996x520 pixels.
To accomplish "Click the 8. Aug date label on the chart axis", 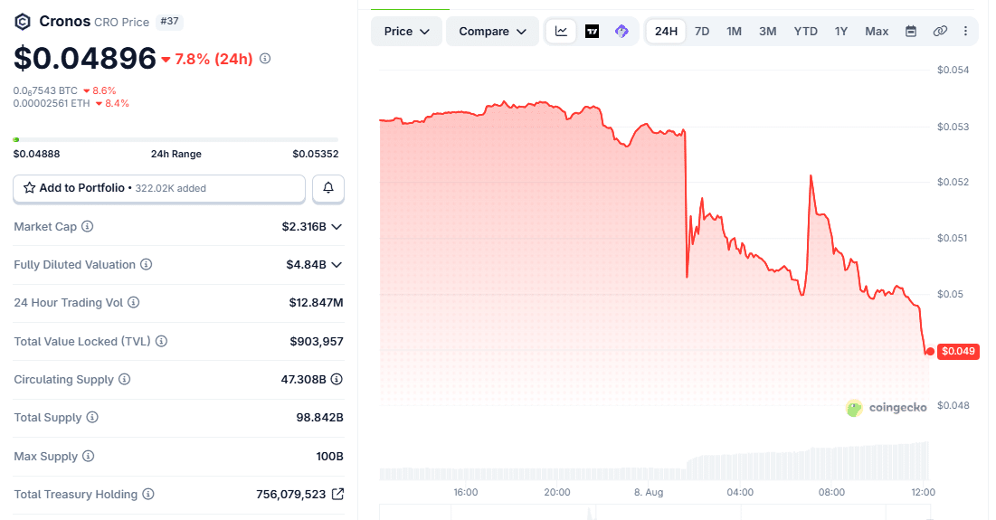I will (649, 492).
